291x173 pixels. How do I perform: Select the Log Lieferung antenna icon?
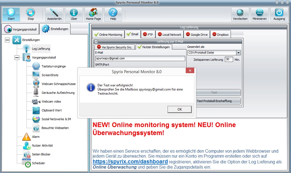click(26, 48)
